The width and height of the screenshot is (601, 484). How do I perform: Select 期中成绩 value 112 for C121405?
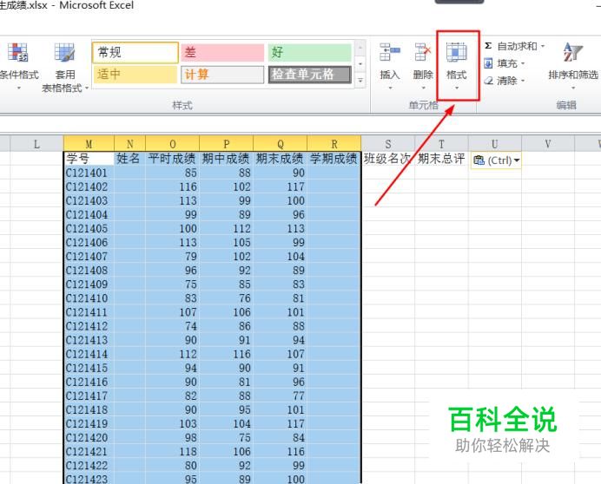pos(226,229)
